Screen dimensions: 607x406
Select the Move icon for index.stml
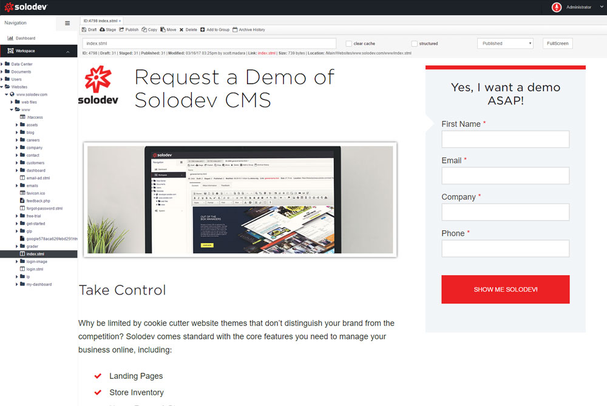tap(163, 29)
